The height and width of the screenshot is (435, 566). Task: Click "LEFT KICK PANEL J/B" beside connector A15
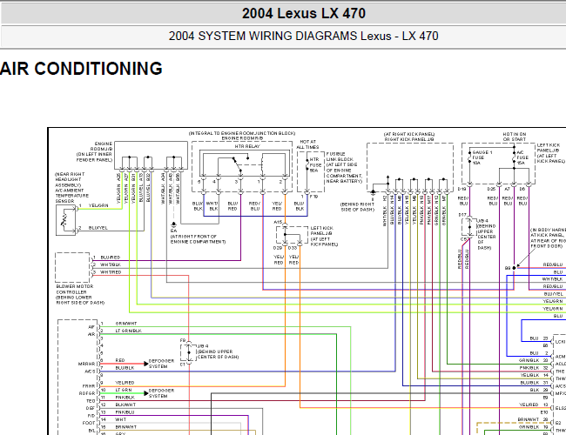pos(324,231)
